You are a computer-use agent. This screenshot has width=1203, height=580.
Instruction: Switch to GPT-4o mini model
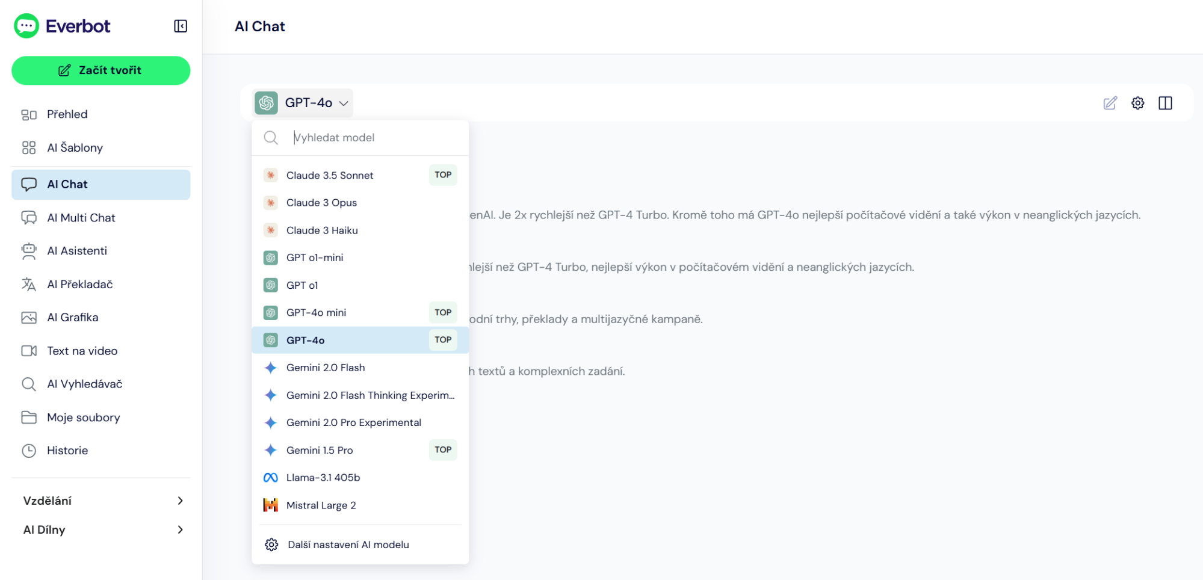[x=360, y=313]
